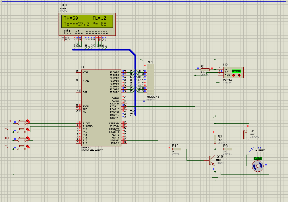Select the RP1 RESPACK-8 resistor pack
The width and height of the screenshot is (288, 202).
(x=150, y=79)
